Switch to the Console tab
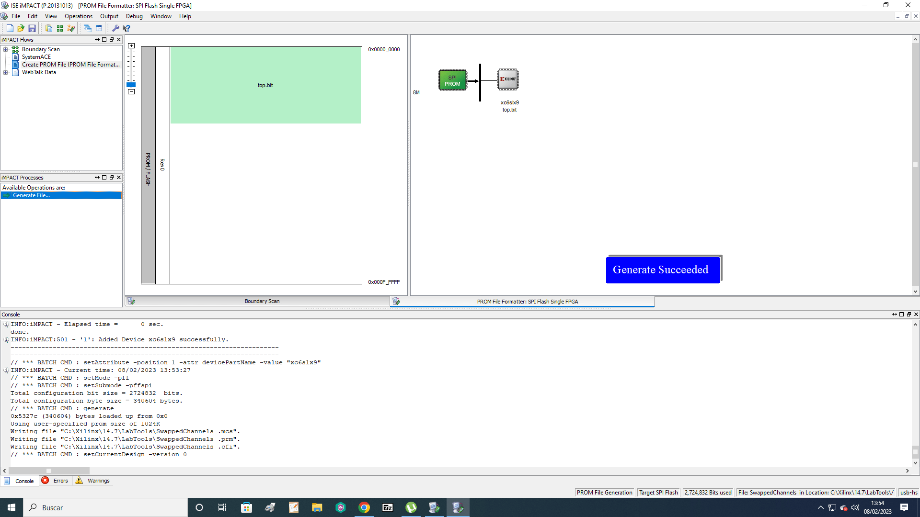Image resolution: width=920 pixels, height=517 pixels. click(20, 481)
